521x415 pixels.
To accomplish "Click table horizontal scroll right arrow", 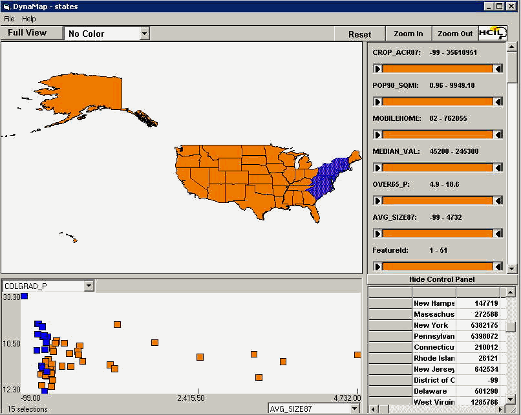I will tap(501, 409).
